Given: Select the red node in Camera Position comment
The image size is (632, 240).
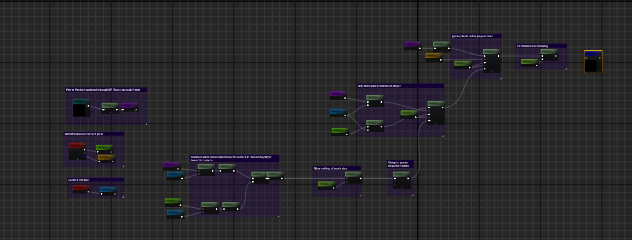Looking at the screenshot, I should [81, 189].
